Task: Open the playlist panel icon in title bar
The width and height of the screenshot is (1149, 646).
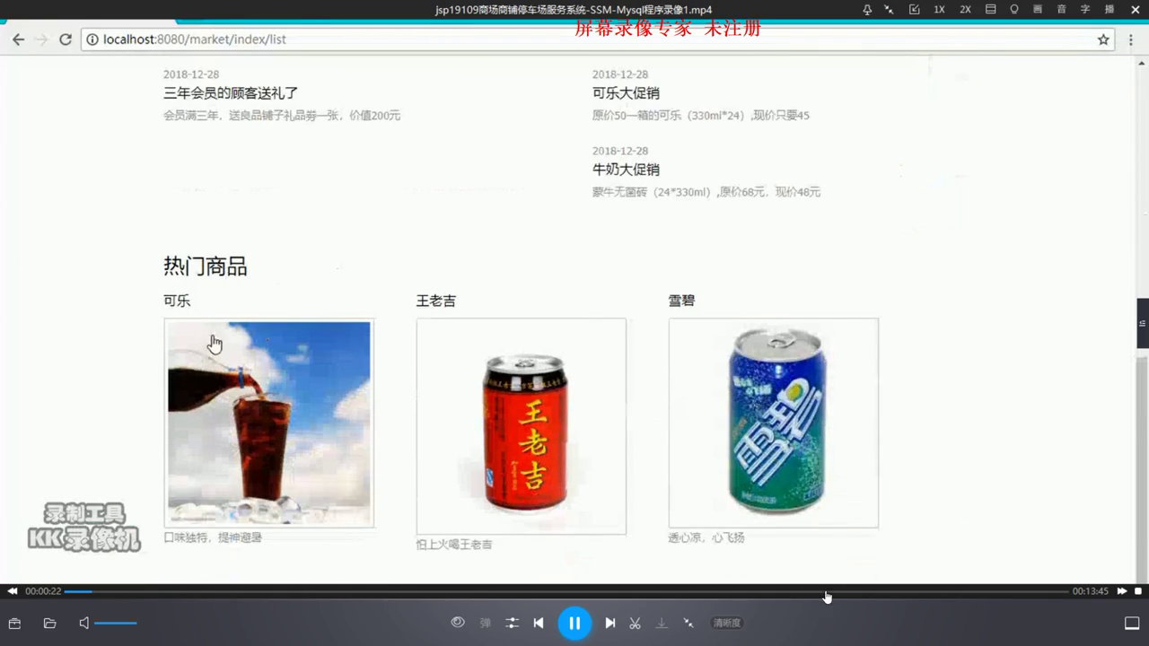Action: [991, 9]
